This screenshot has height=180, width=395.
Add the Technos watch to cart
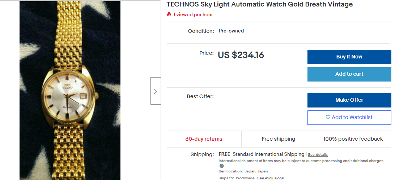click(349, 74)
